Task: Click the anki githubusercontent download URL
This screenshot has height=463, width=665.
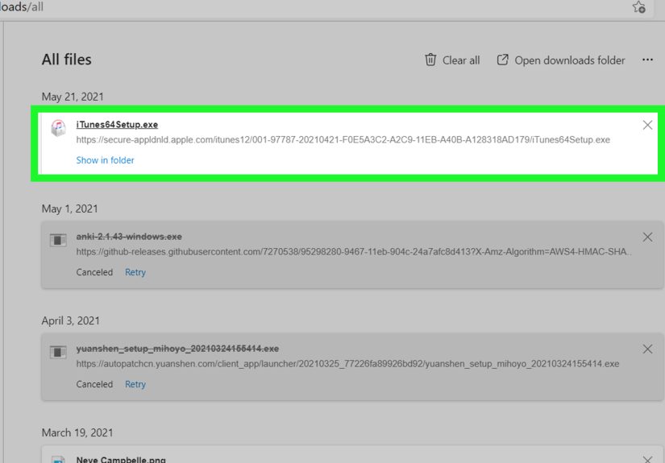Action: pos(354,252)
